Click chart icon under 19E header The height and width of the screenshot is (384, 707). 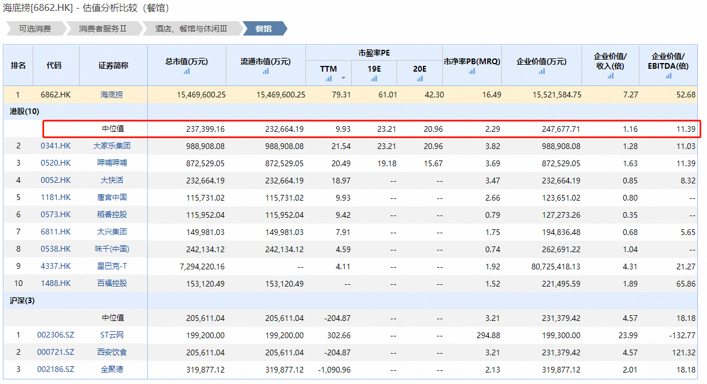[374, 79]
